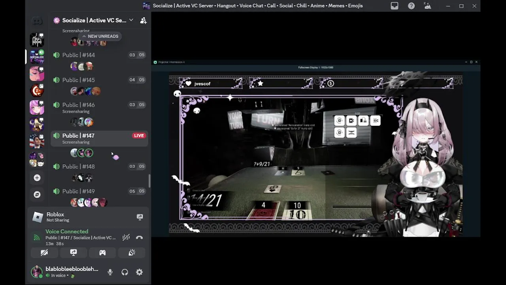This screenshot has height=285, width=506.
Task: Jump to NEW UNREADS pill
Action: (100, 36)
